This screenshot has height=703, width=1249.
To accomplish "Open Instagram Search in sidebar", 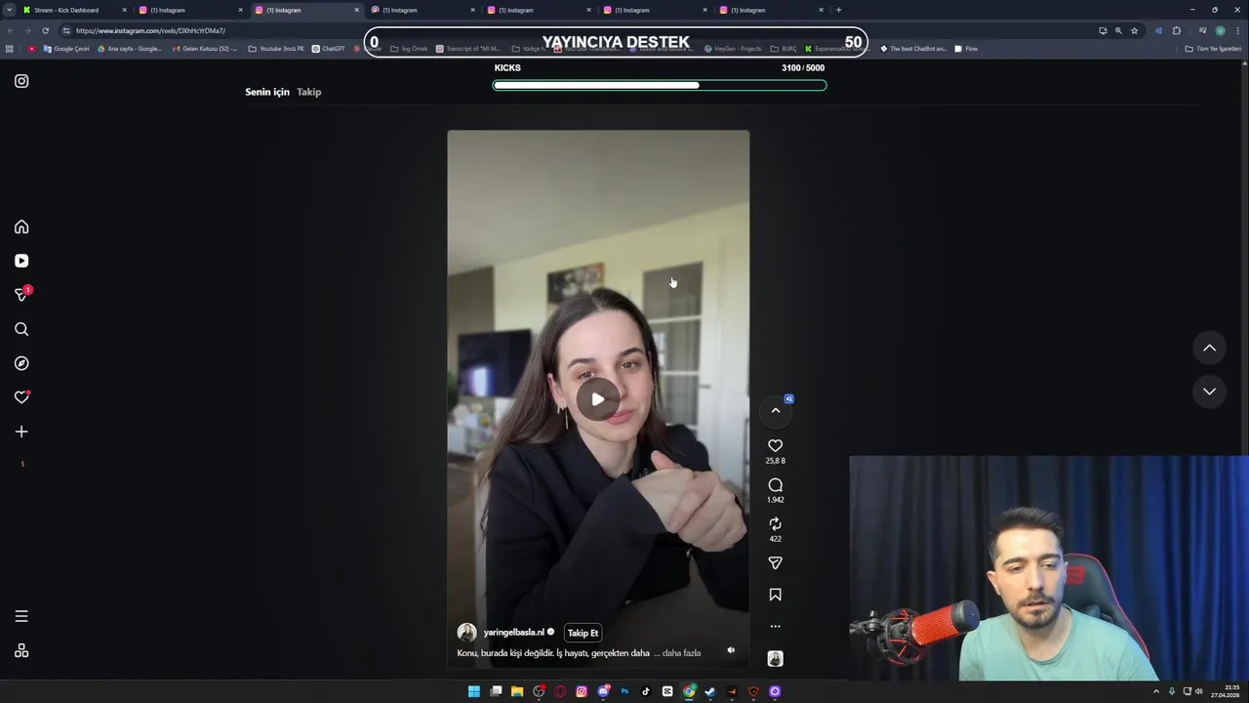I will [21, 329].
